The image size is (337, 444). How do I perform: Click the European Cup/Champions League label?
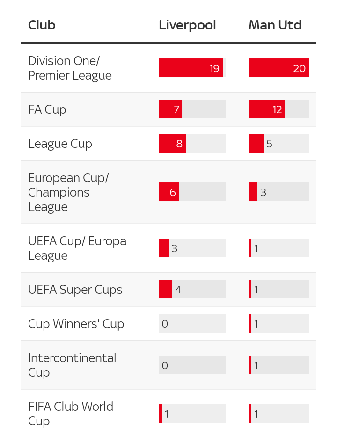click(68, 192)
